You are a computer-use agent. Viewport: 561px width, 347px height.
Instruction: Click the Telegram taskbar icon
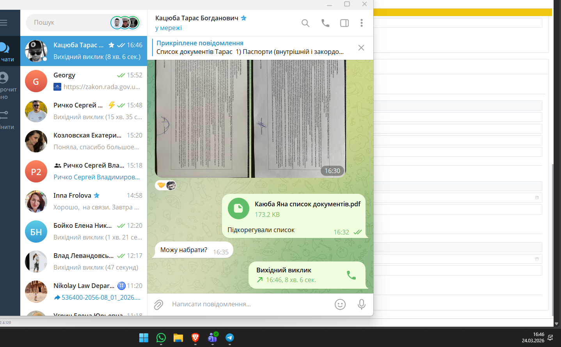click(230, 338)
